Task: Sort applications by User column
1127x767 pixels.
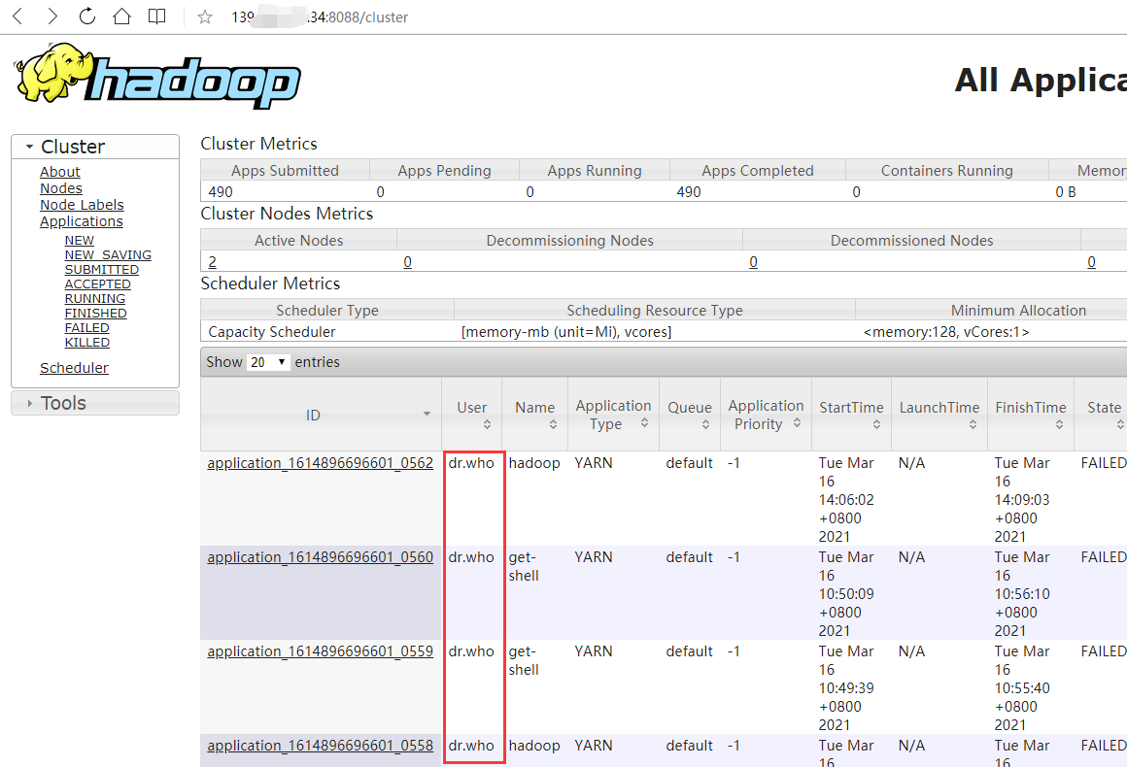Action: pyautogui.click(x=472, y=415)
